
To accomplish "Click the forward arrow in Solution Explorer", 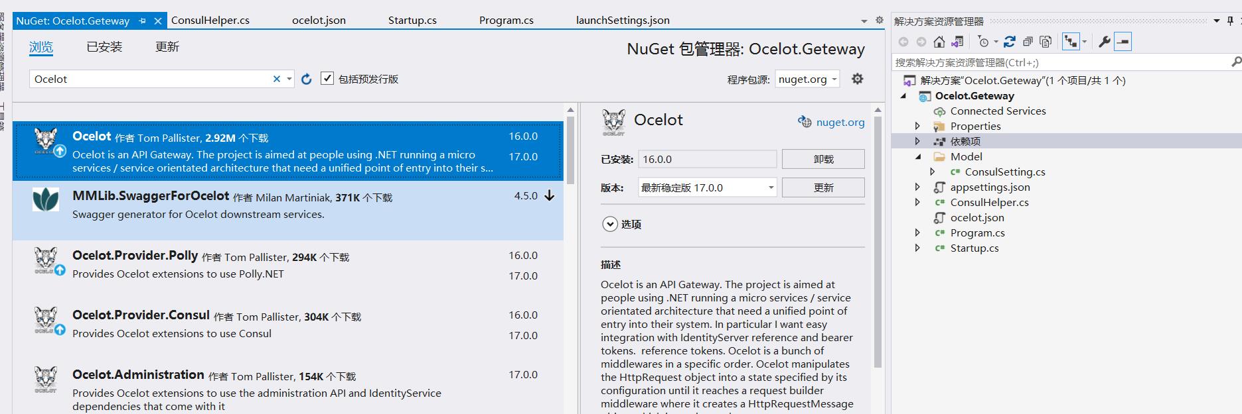I will (921, 42).
